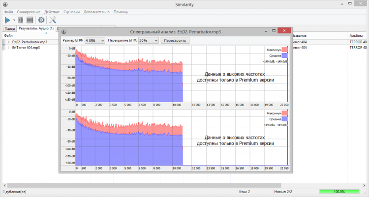
Task: Click the Максимум red swatch in bottom chart
Action: coord(284,113)
